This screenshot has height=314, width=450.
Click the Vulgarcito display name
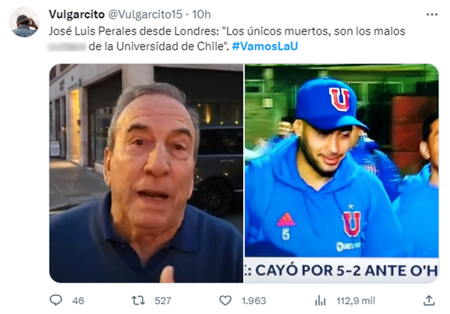pyautogui.click(x=77, y=14)
